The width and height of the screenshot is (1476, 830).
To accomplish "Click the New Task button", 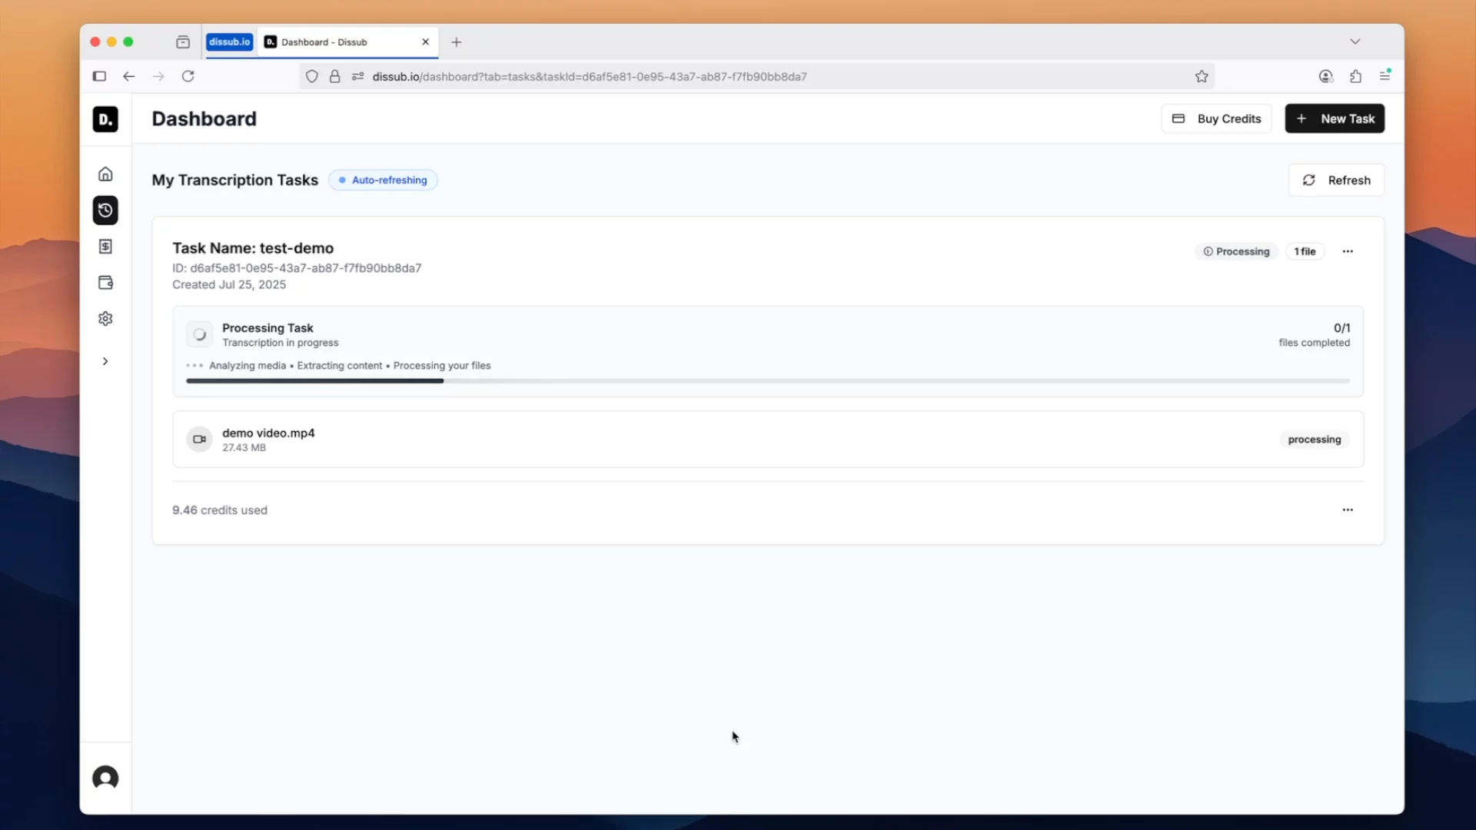I will tap(1335, 118).
